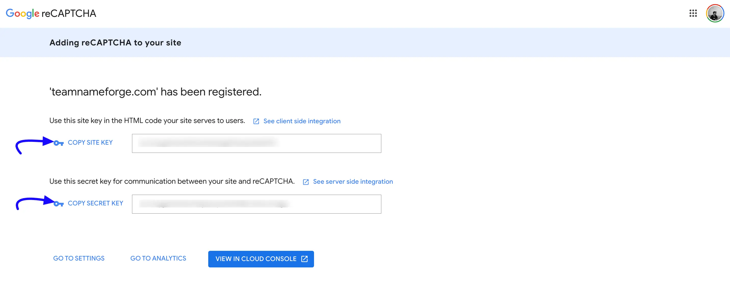The width and height of the screenshot is (730, 284).
Task: Go to Settings
Action: tap(79, 258)
